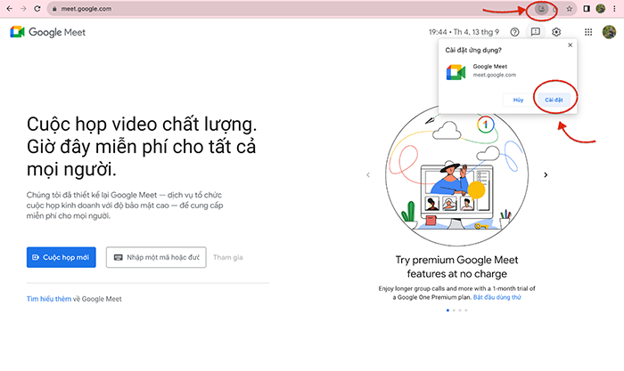Close the install app dialog with X
Viewport: 624px width, 371px height.
click(x=570, y=44)
